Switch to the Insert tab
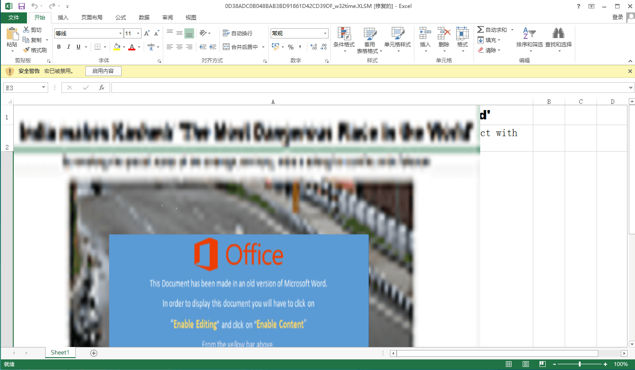The width and height of the screenshot is (635, 370). click(63, 17)
